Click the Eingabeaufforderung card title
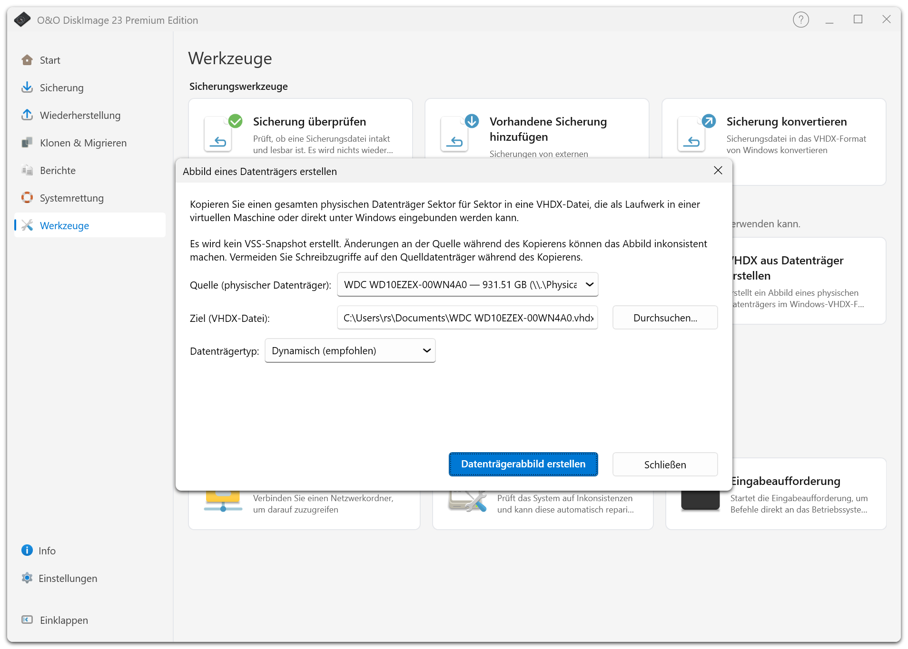 (x=785, y=481)
